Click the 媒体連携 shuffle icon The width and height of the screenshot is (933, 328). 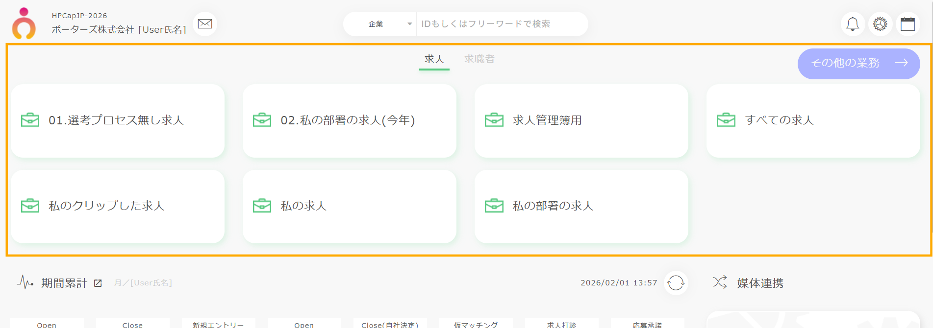click(719, 282)
